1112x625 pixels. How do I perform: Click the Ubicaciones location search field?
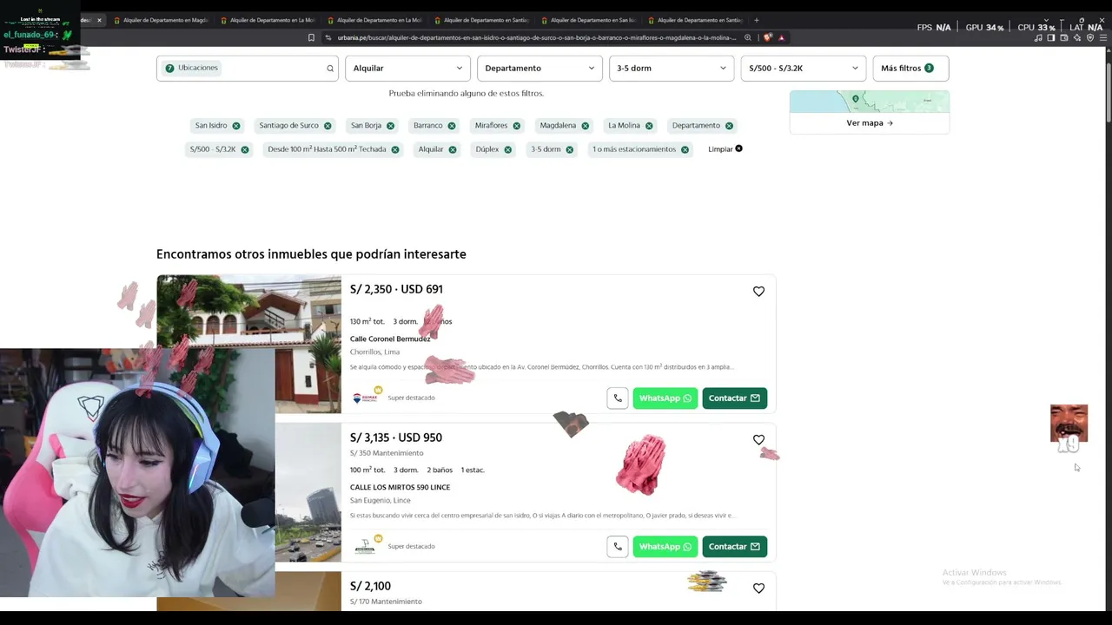pos(247,69)
